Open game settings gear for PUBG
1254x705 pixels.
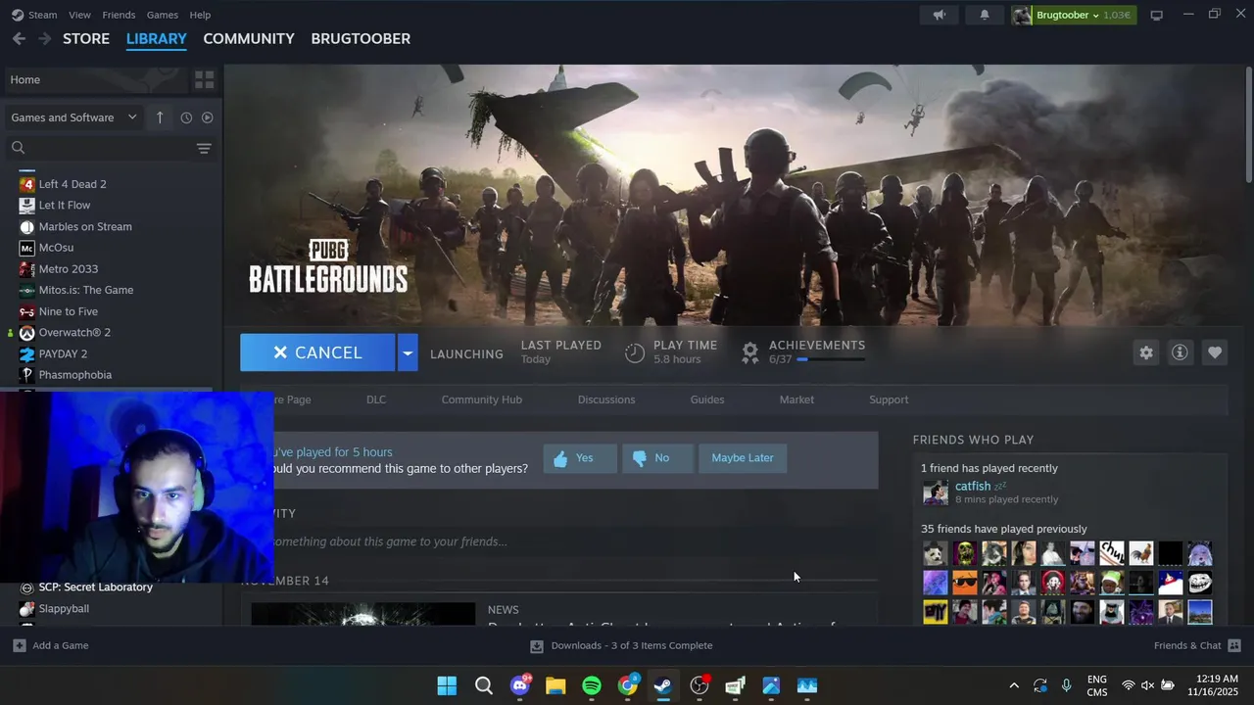coord(1146,352)
